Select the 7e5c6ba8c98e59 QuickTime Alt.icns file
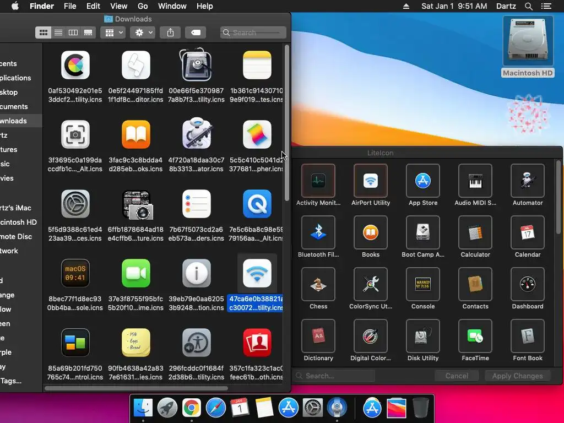The height and width of the screenshot is (423, 564). [257, 204]
